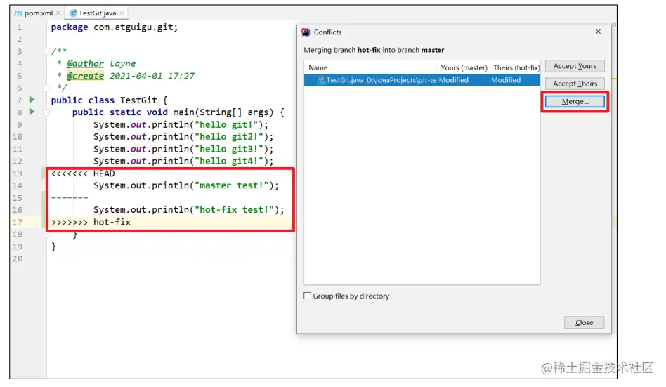Click 'public class TestGit {' declaration line
This screenshot has width=666, height=387.
point(109,100)
